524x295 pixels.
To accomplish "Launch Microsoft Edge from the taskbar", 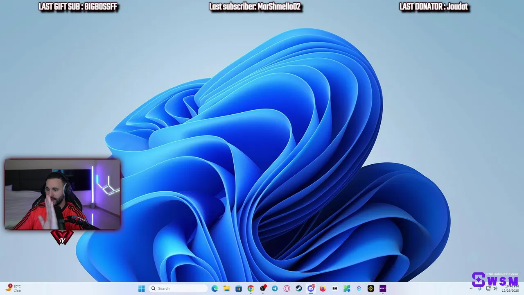I will click(x=215, y=288).
